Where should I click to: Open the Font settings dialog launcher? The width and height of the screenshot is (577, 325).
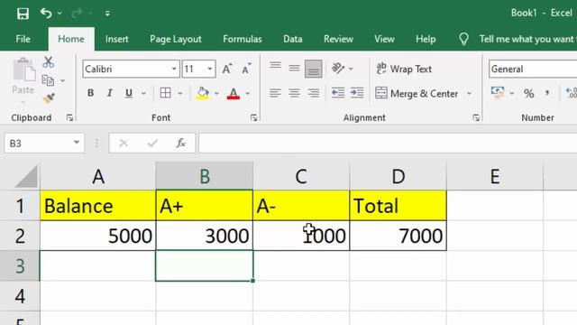click(253, 117)
